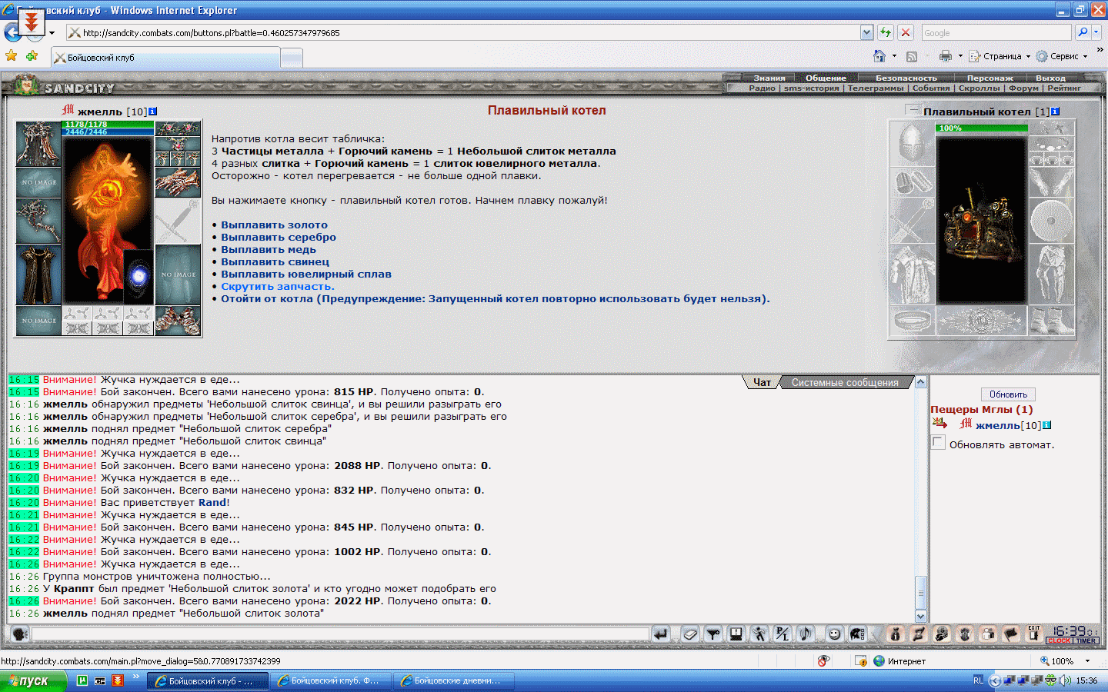Image resolution: width=1108 pixels, height=692 pixels.
Task: Click the P/L icon in chat bar
Action: point(783,634)
